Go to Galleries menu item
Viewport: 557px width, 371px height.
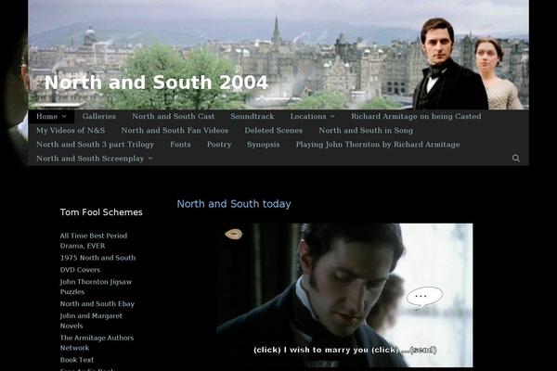[98, 117]
